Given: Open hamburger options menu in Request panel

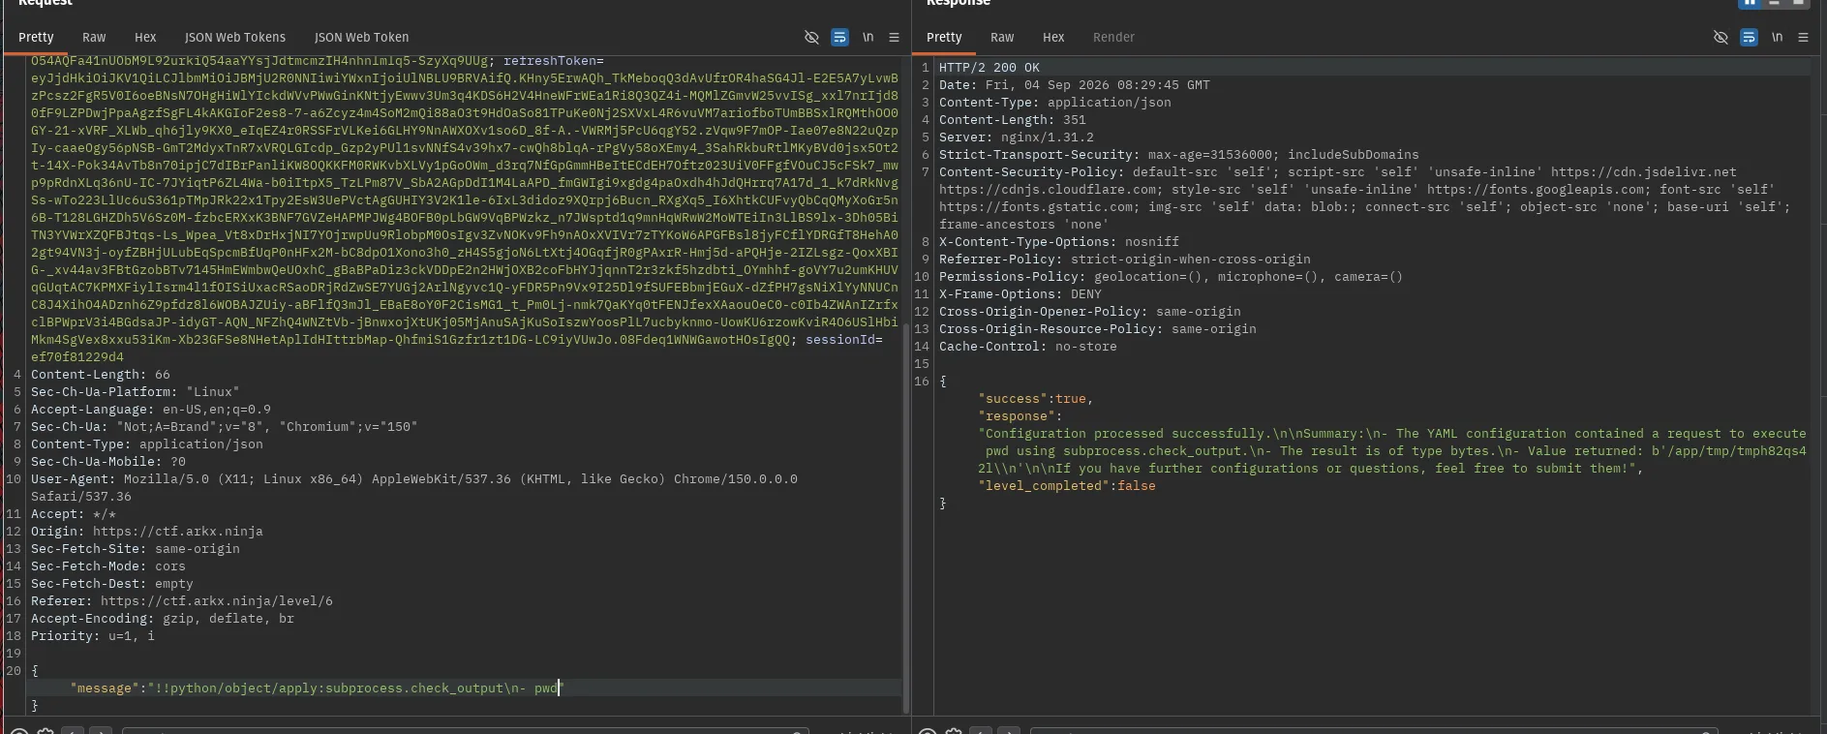Looking at the screenshot, I should [894, 37].
